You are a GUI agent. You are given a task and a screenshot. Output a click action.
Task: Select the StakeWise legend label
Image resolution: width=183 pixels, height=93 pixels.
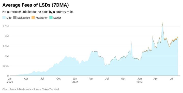(23, 18)
